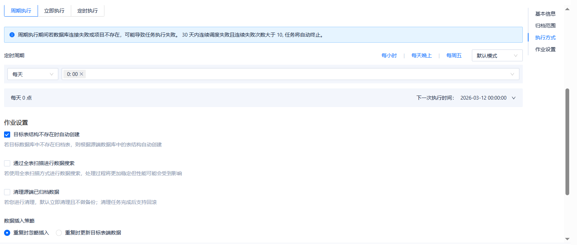The width and height of the screenshot is (577, 245).
Task: Remove the 0:00 time tag
Action: click(x=81, y=74)
